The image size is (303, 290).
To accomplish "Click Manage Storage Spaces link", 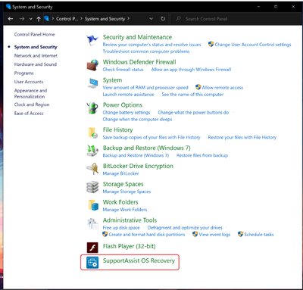I will tap(127, 192).
